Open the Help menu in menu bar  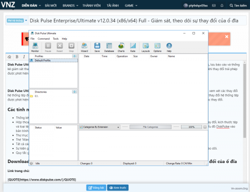(64, 38)
